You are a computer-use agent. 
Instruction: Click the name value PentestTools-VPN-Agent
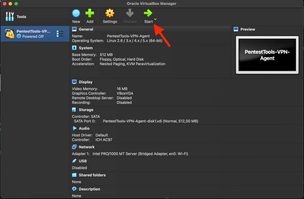[x=128, y=36]
